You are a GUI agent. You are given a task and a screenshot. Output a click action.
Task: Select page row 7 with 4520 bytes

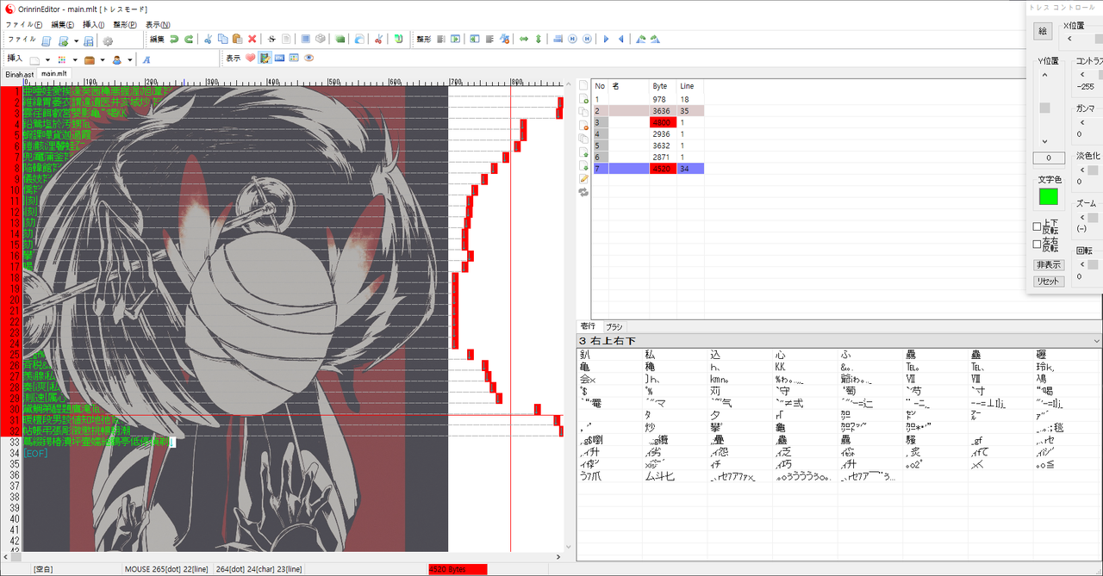click(x=648, y=169)
